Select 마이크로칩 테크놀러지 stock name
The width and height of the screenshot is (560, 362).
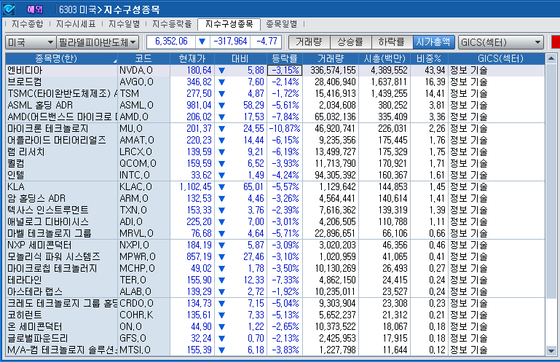(52, 268)
